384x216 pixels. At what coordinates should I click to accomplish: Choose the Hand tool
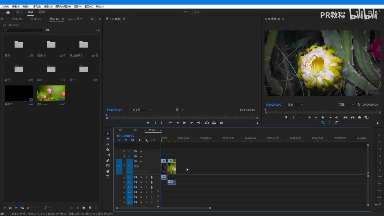coord(108,171)
